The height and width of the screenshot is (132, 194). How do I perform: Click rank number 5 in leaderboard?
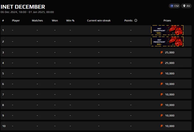(x=3, y=74)
